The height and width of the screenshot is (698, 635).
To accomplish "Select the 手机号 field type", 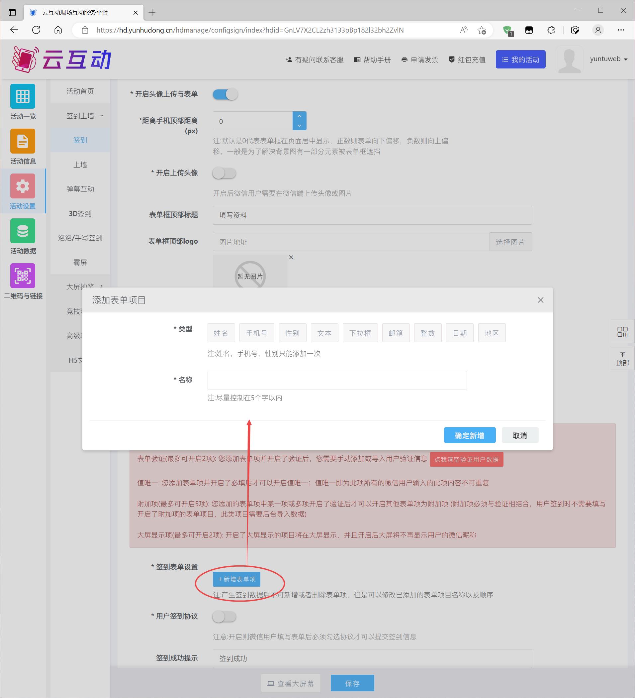I will point(257,333).
